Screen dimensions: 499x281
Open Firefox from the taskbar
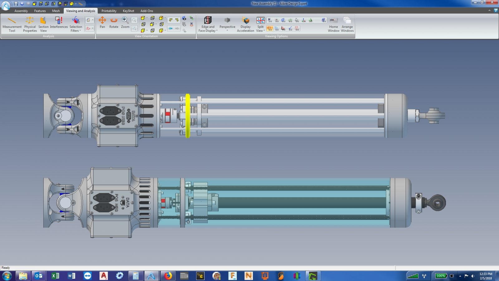(x=168, y=276)
